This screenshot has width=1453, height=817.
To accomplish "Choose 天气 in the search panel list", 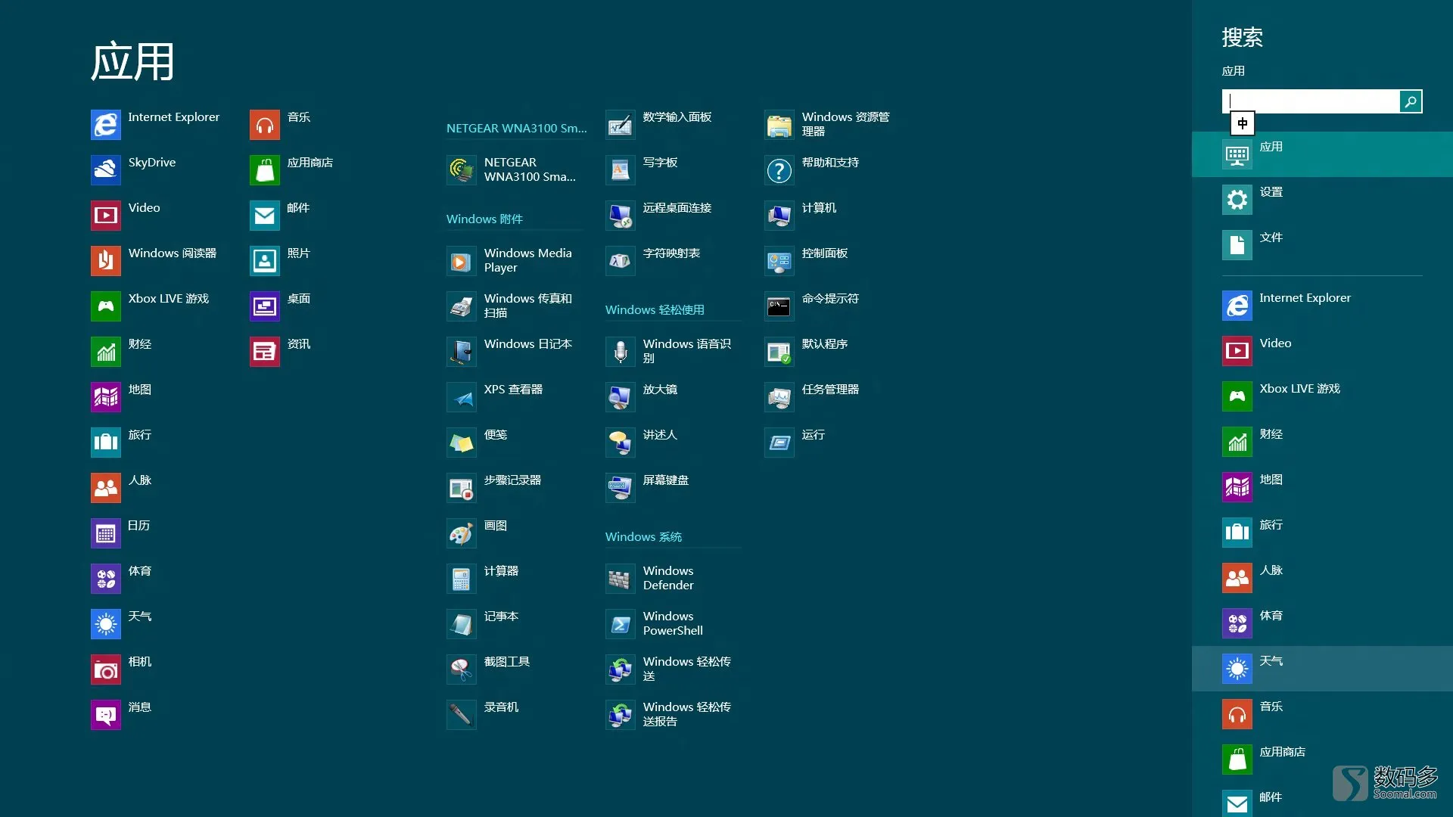I will (x=1322, y=669).
